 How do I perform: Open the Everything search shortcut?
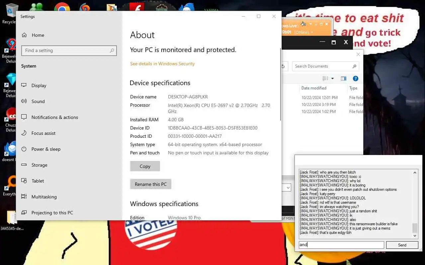(9, 186)
